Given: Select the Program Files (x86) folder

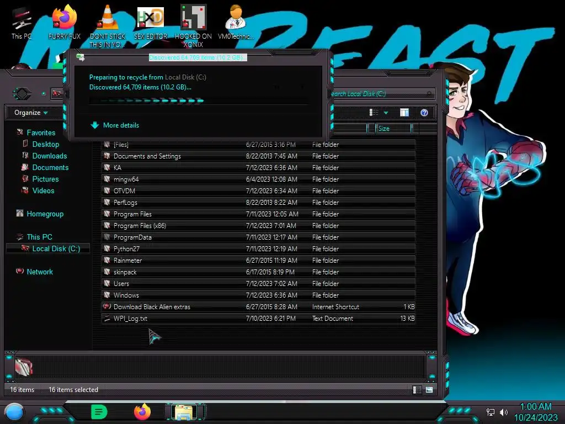Looking at the screenshot, I should [258, 225].
